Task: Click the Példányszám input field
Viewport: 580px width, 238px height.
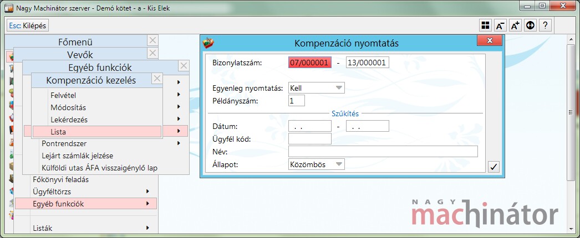Action: (297, 100)
